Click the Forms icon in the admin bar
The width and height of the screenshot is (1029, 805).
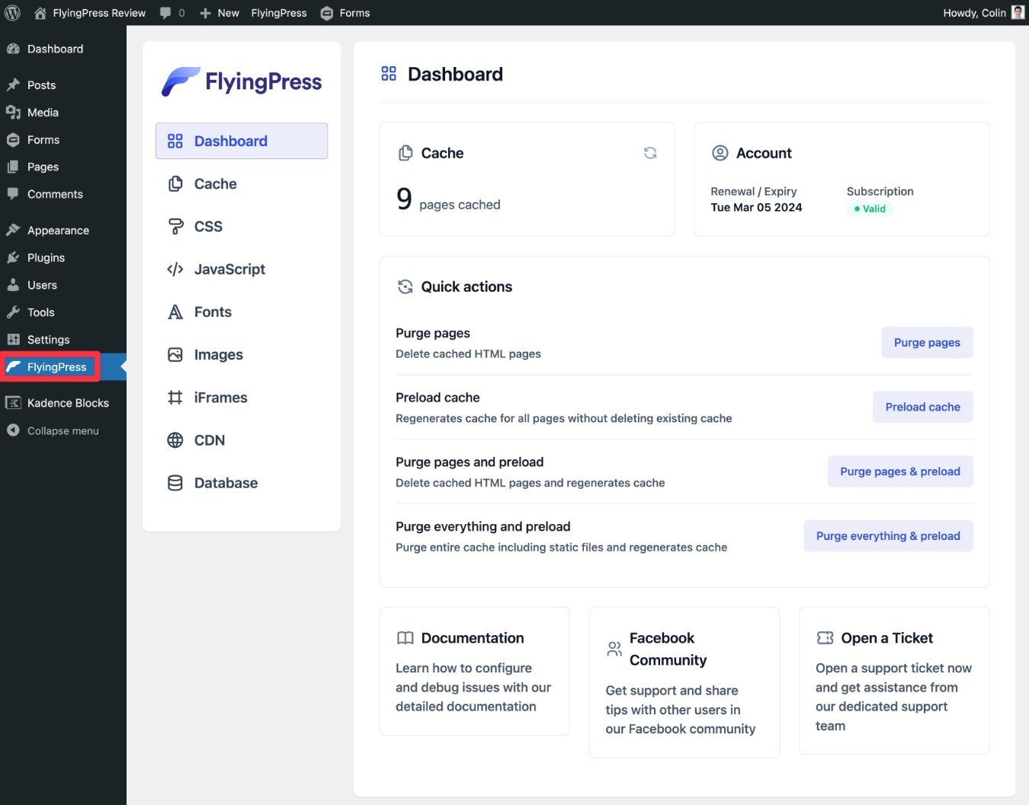point(327,13)
